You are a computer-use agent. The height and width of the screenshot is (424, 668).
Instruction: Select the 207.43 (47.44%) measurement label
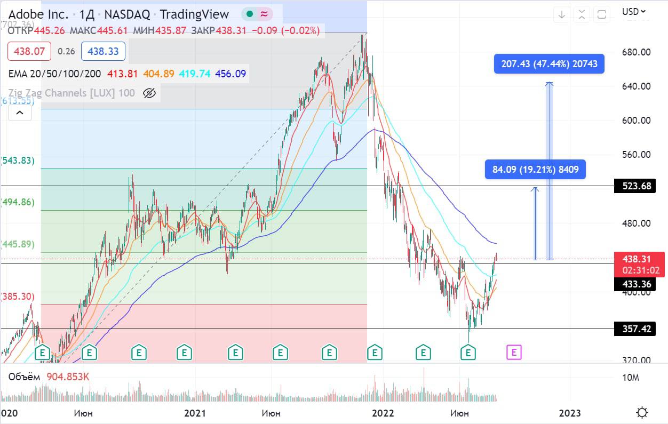click(549, 64)
